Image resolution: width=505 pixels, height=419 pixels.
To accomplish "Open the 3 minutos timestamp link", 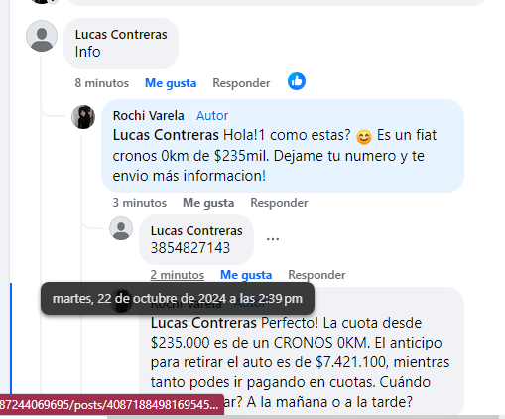I will coord(140,203).
